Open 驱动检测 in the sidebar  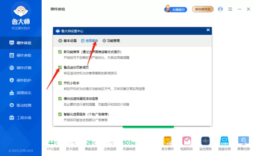tap(21, 105)
